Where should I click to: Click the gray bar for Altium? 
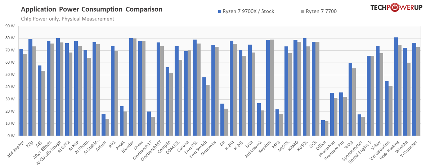pos(107,127)
